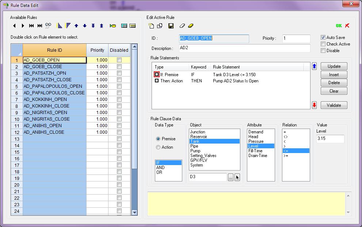This screenshot has width=362, height=227.
Task: Click the Delete button
Action: [x=334, y=83]
